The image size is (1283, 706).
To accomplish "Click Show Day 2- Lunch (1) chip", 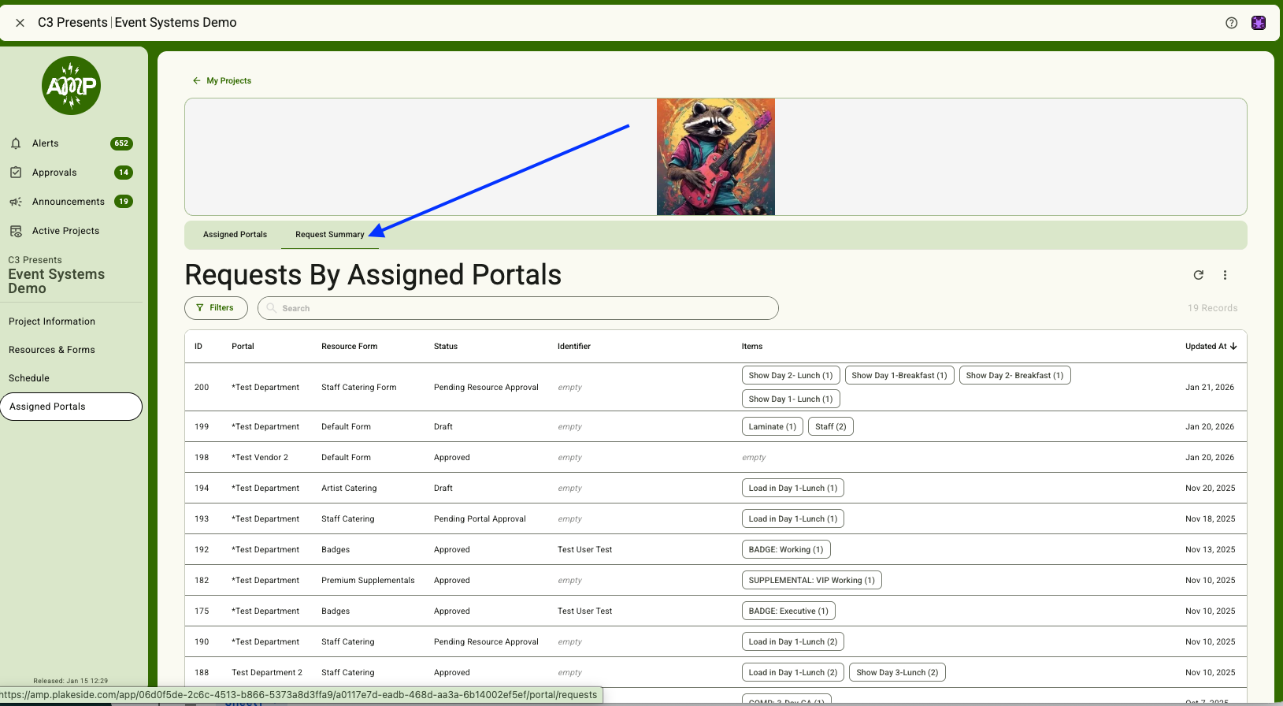I will point(791,376).
